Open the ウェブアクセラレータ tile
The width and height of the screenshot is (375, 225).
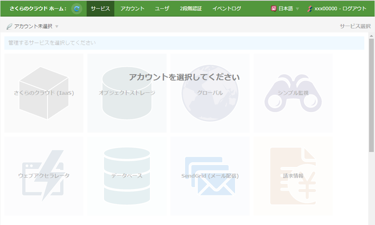tap(44, 176)
